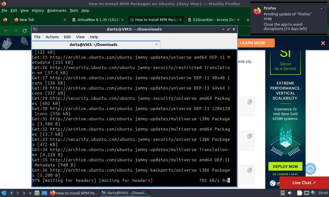Open the volume control tray icon

coord(290,193)
